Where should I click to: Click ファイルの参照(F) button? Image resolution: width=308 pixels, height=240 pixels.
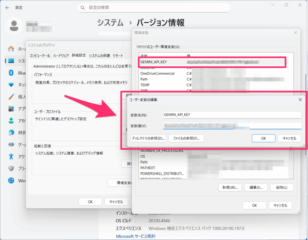click(186, 138)
